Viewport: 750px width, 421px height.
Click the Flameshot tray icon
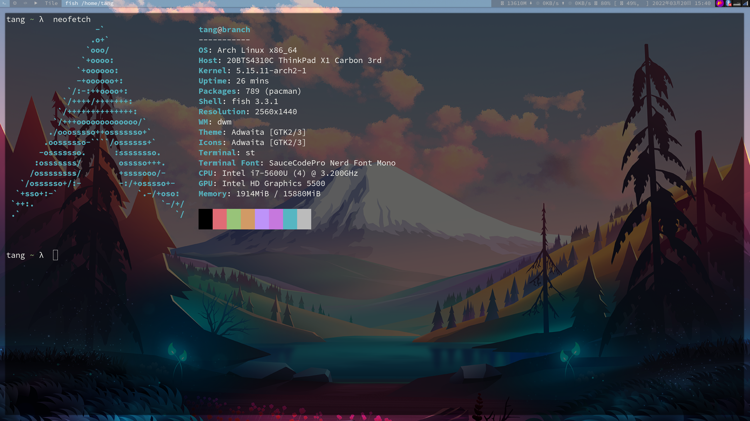coord(719,3)
